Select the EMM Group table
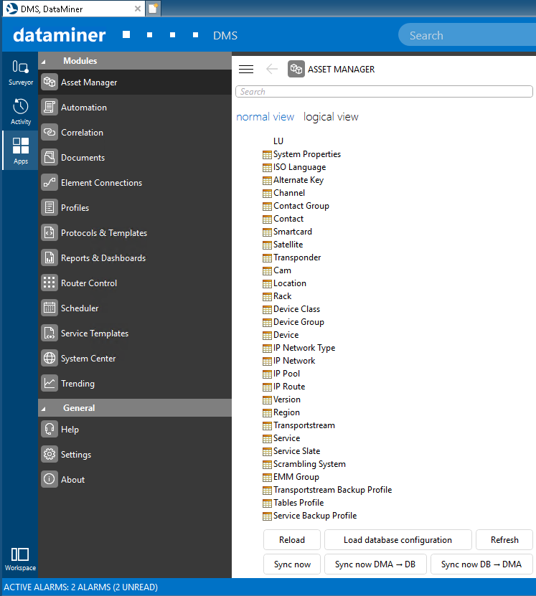 [x=296, y=478]
